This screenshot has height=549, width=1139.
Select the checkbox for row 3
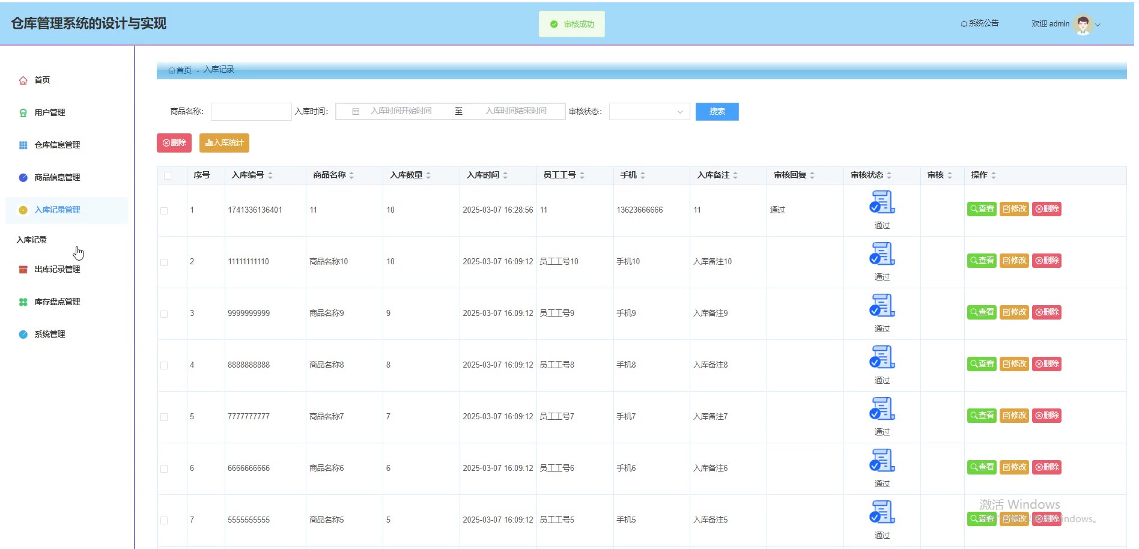[x=164, y=314]
